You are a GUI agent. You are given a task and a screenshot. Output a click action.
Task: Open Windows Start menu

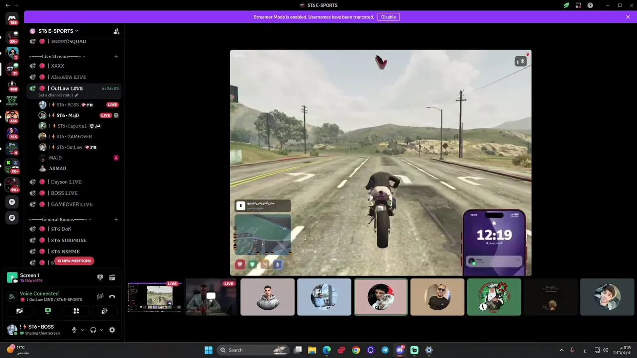pyautogui.click(x=209, y=350)
